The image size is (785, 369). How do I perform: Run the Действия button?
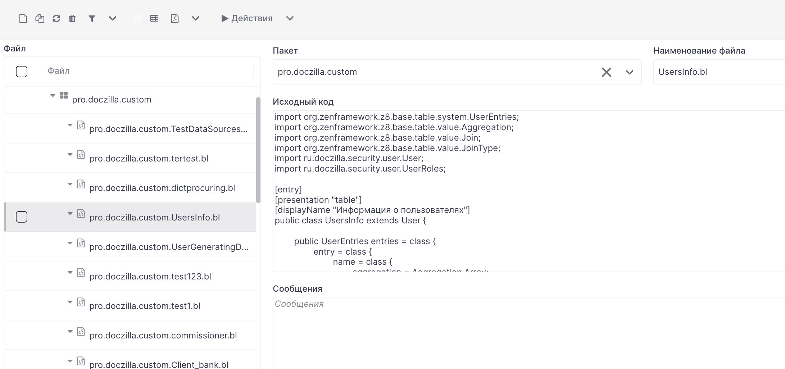pos(247,18)
